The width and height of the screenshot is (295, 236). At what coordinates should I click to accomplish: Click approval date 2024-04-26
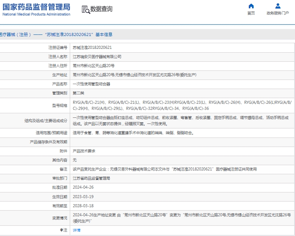click(x=83, y=188)
